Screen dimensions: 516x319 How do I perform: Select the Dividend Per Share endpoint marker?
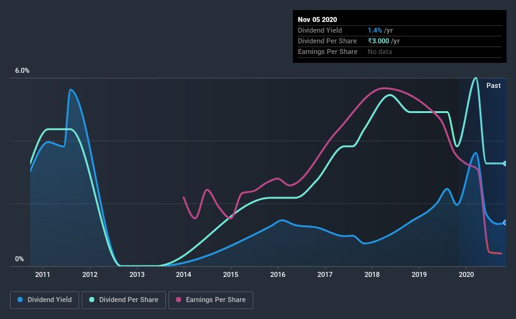(505, 163)
